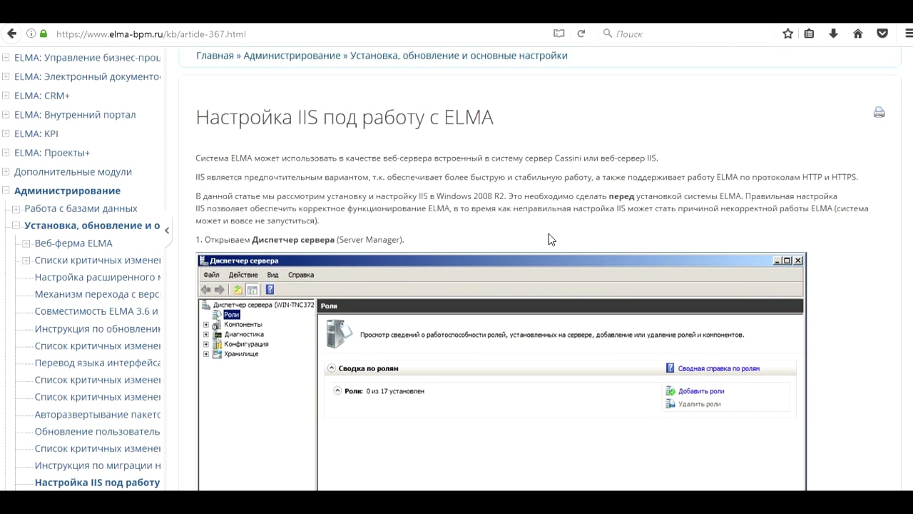Reload the page with the refresh icon
This screenshot has width=913, height=514.
(x=581, y=34)
